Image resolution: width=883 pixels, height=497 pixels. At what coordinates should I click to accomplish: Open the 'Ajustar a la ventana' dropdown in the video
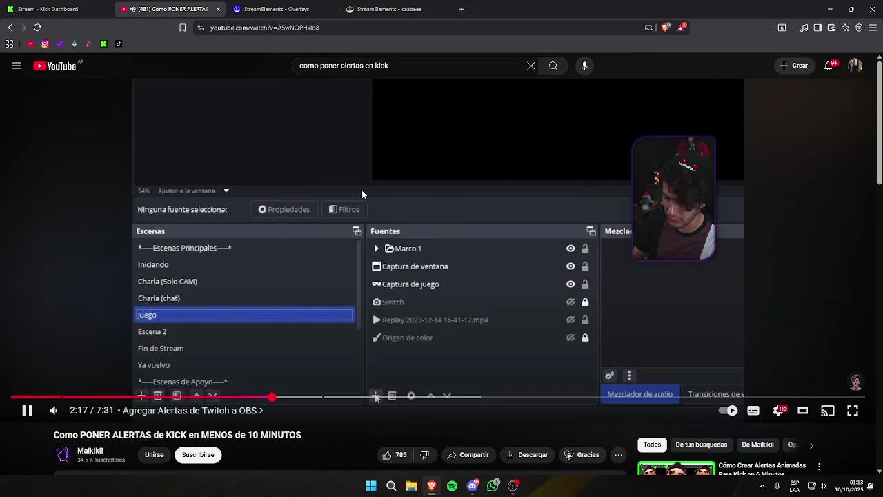(x=193, y=191)
